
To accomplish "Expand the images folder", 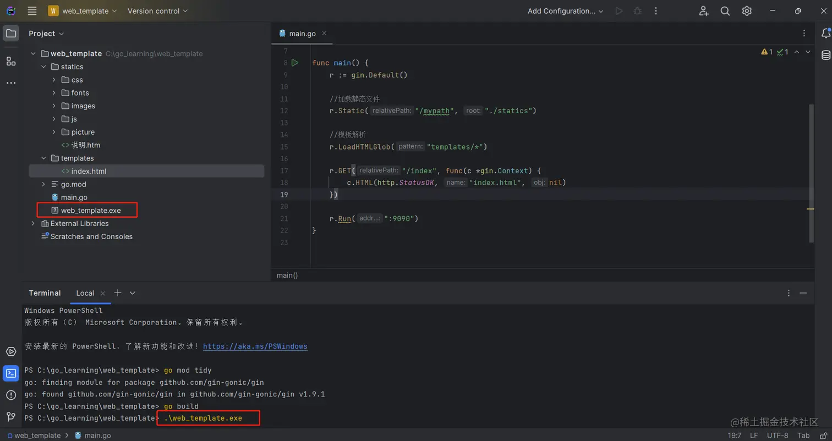I will point(54,106).
